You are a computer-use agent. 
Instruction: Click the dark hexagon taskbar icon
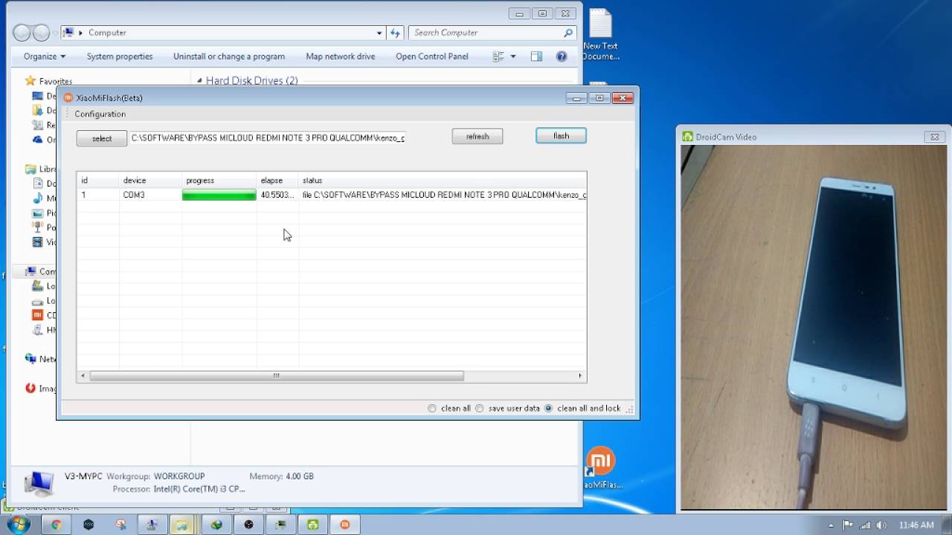[x=89, y=525]
